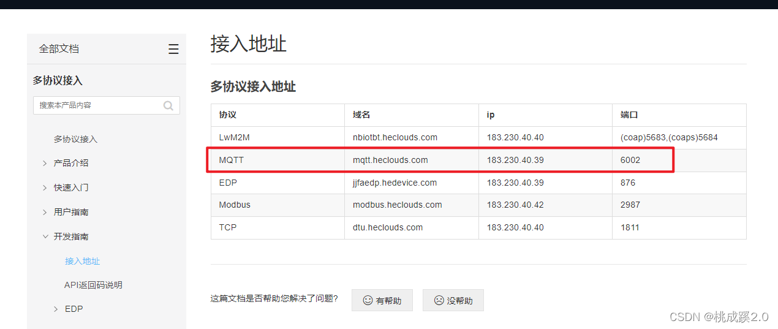Click the 多协议接入地址 section heading
778x329 pixels.
(x=253, y=86)
